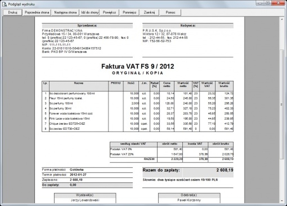287x206 pixels.
Task: Click the Drukuj print button
Action: [x=13, y=12]
